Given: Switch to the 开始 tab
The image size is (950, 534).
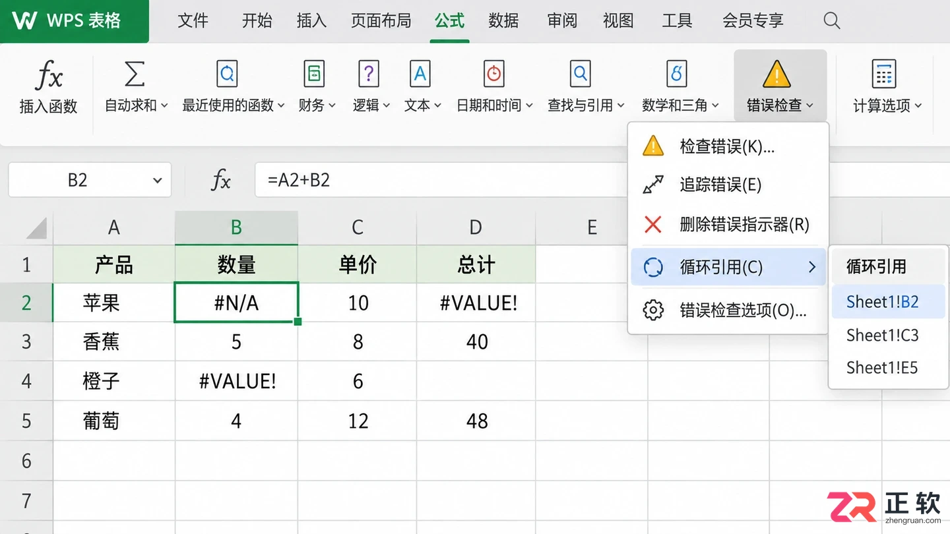Looking at the screenshot, I should pyautogui.click(x=257, y=21).
